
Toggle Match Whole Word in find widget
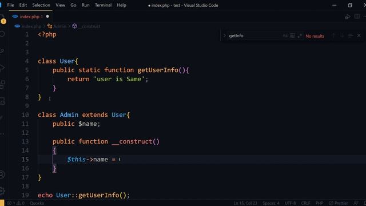[292, 35]
